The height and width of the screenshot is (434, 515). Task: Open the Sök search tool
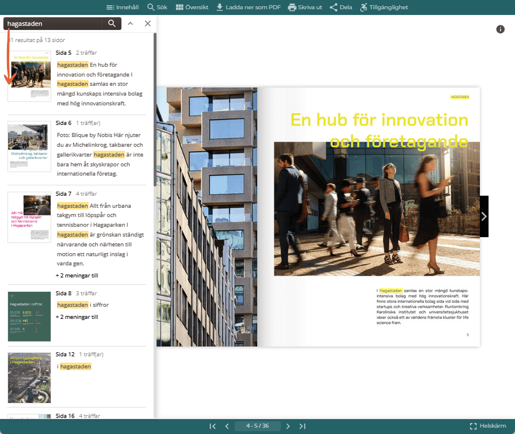coord(157,7)
